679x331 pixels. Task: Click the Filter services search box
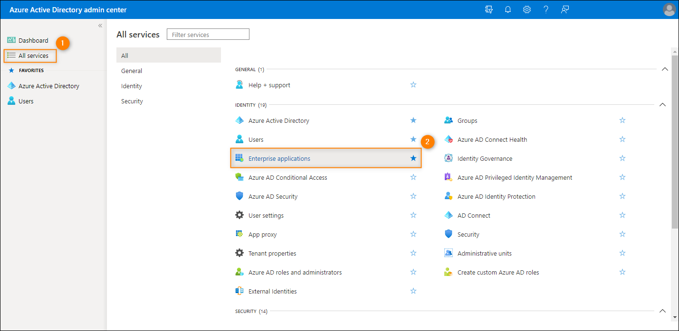pos(208,34)
